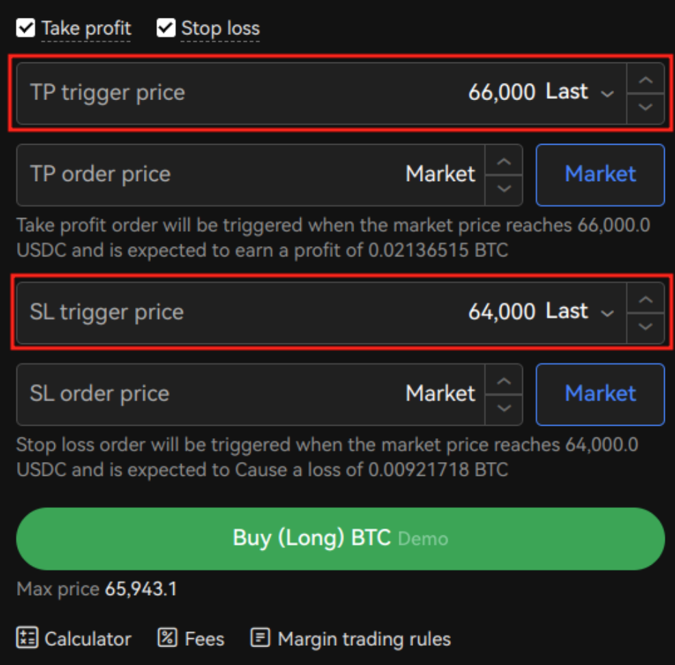The image size is (675, 665).
Task: Open SL trigger price Last dropdown
Action: (580, 312)
